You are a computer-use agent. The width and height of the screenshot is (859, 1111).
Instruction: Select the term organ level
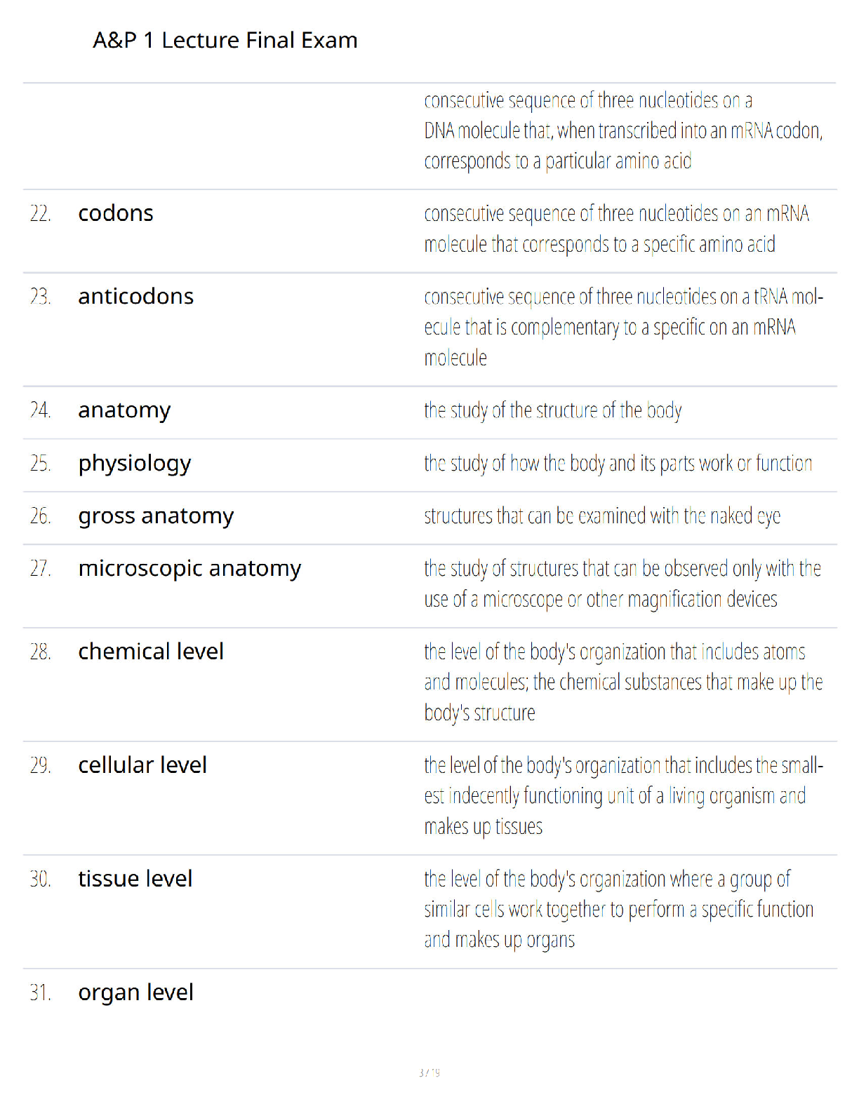point(136,993)
